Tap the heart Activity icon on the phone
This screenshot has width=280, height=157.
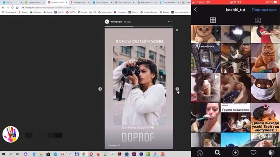(253, 153)
